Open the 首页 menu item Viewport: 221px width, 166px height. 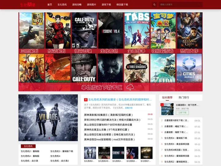50,5
